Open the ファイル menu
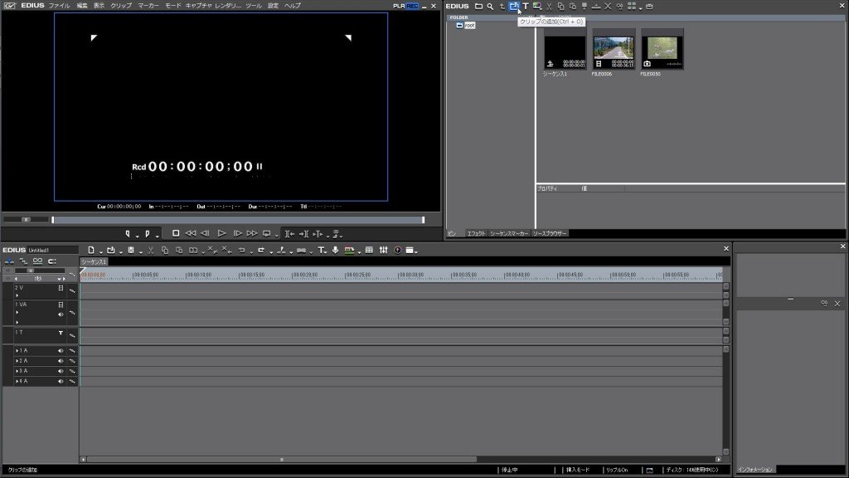849x478 pixels. pos(59,6)
